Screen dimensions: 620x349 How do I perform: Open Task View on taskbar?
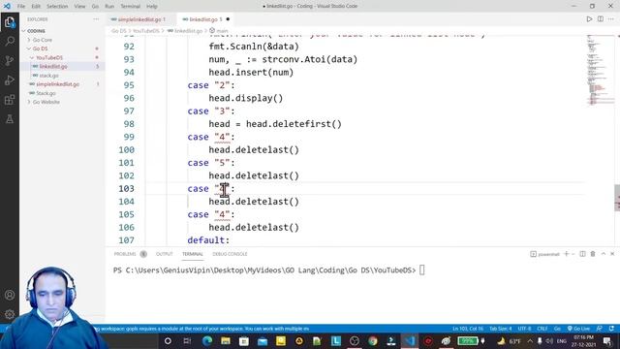coord(187,340)
